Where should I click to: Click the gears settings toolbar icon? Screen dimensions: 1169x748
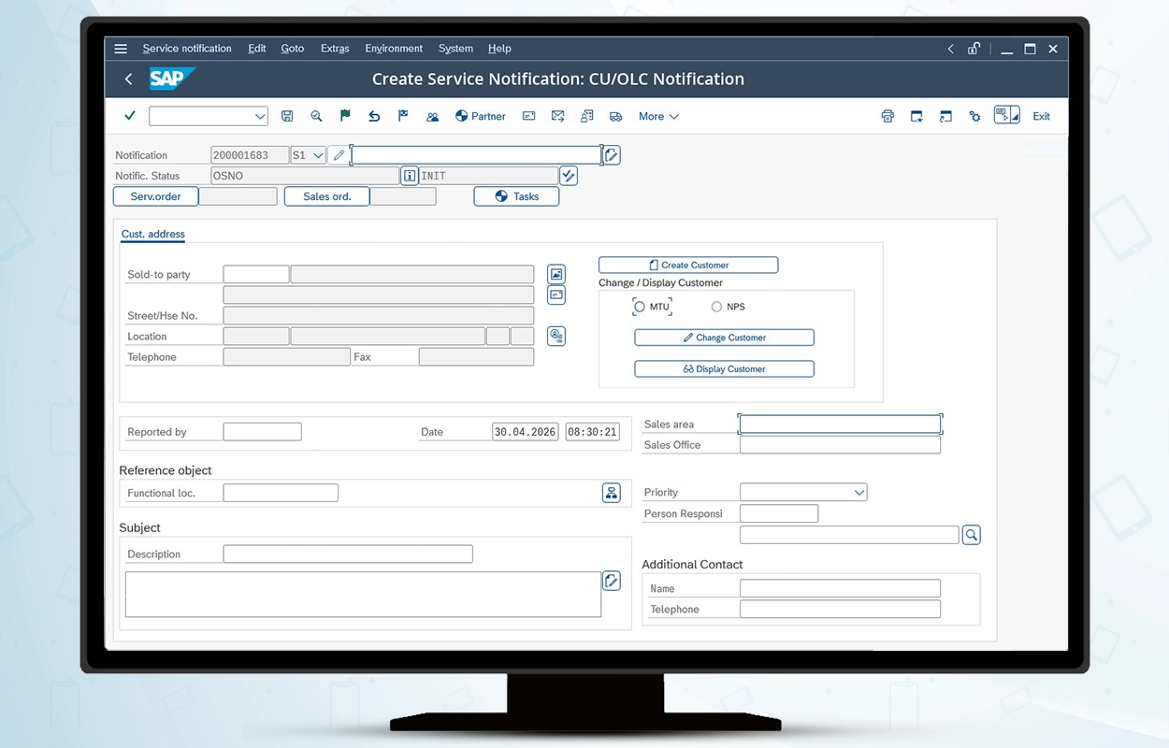[974, 116]
